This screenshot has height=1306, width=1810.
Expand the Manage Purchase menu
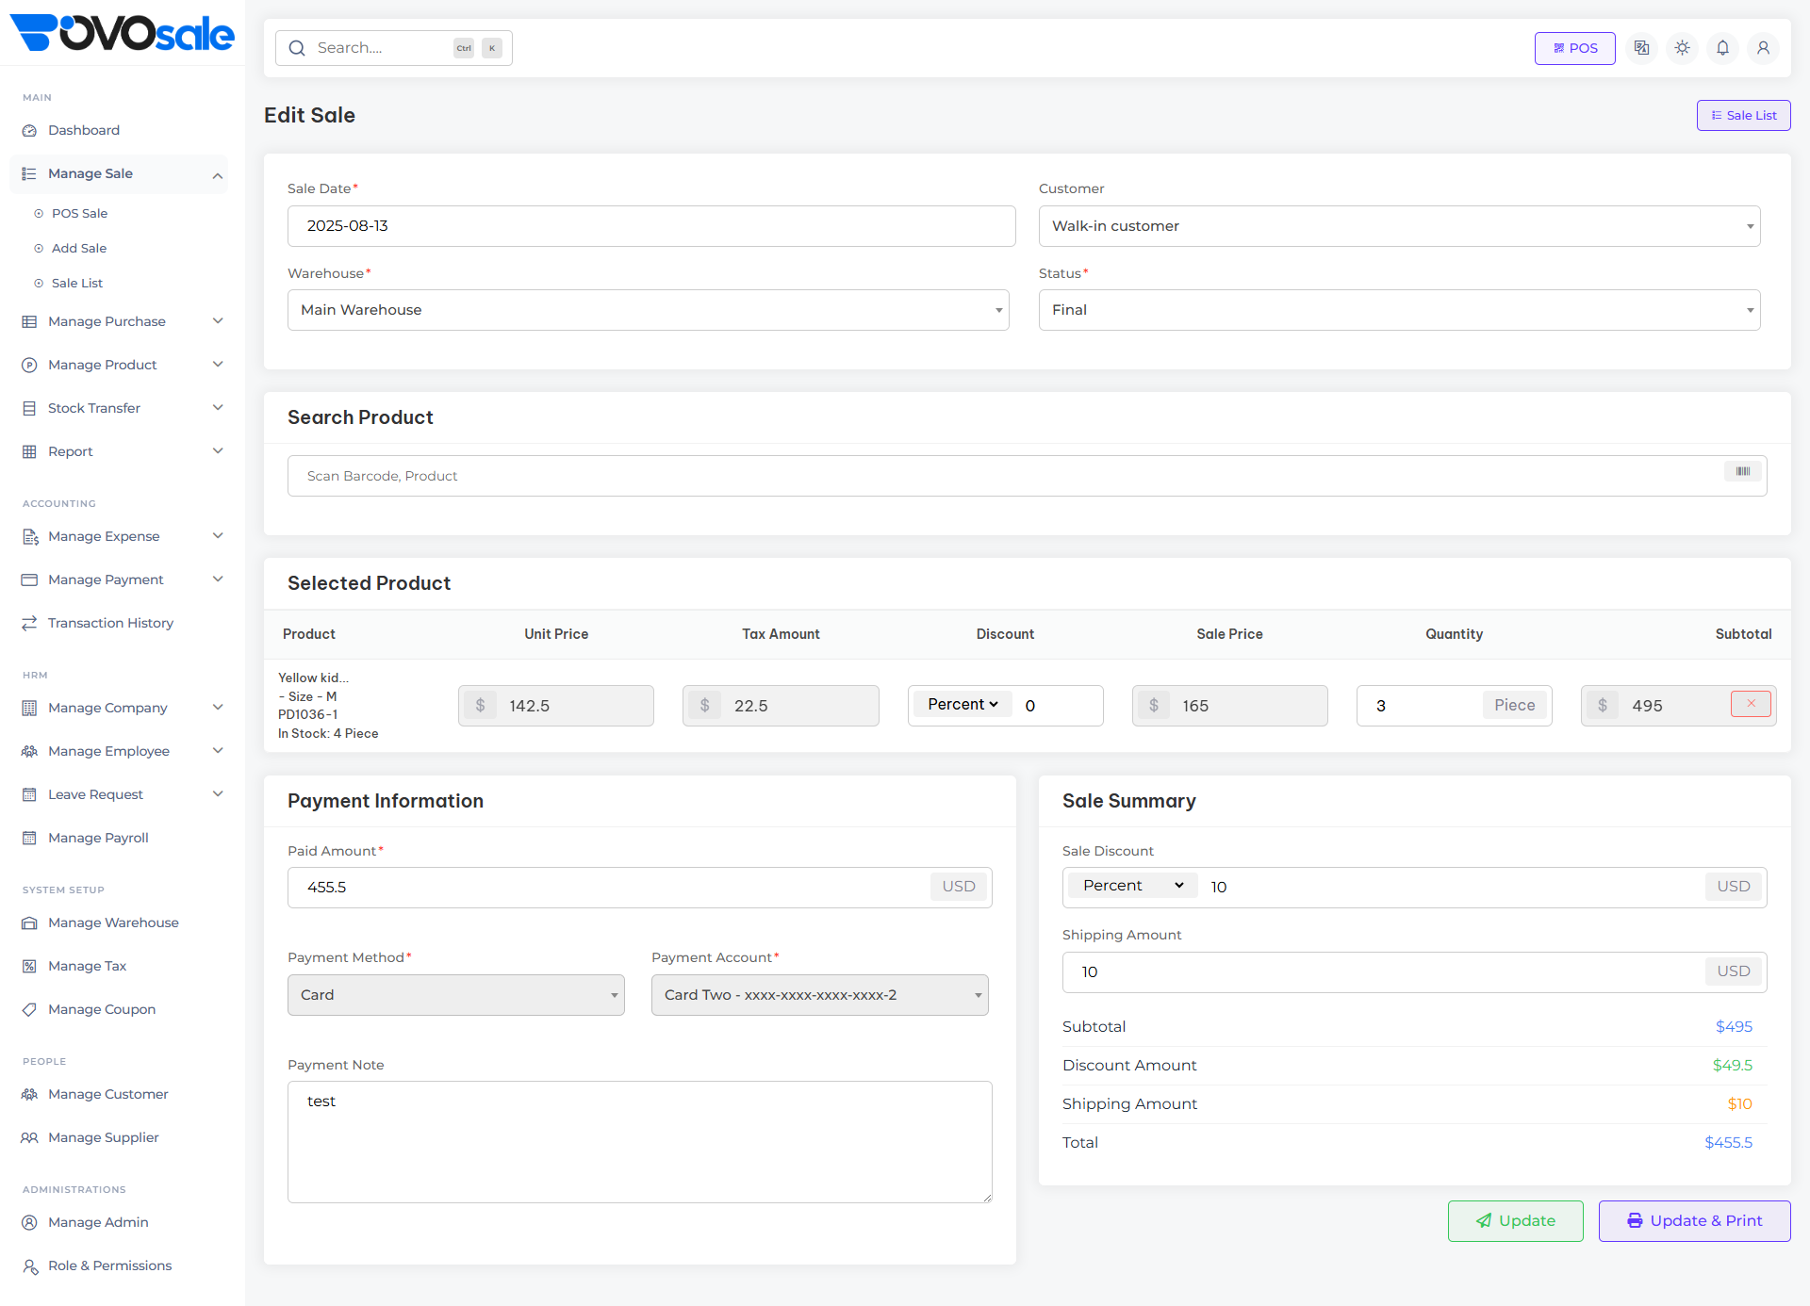pyautogui.click(x=119, y=321)
